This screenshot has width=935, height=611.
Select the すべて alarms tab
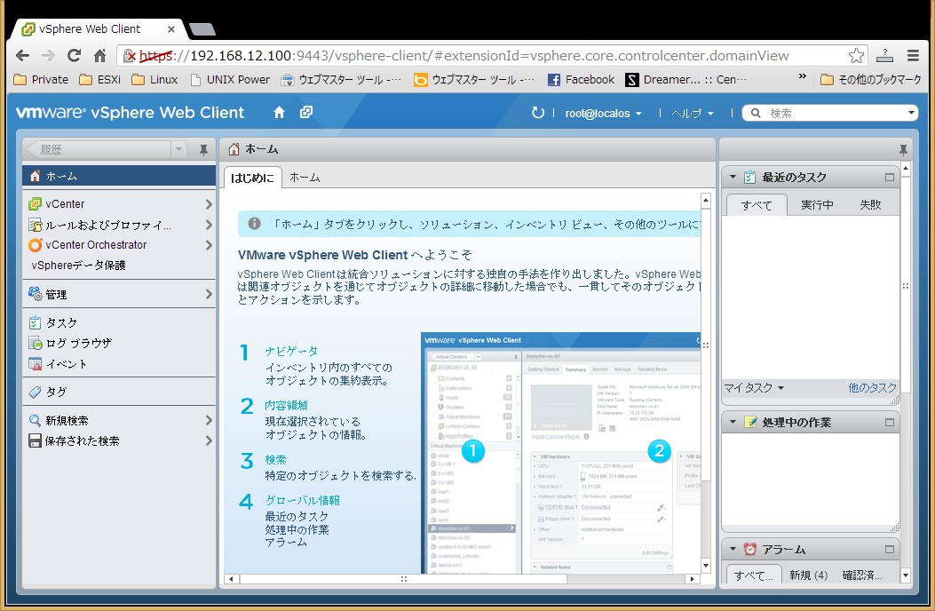point(754,575)
